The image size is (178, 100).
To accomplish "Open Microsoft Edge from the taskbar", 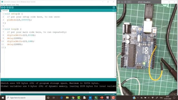I will pyautogui.click(x=61, y=97).
